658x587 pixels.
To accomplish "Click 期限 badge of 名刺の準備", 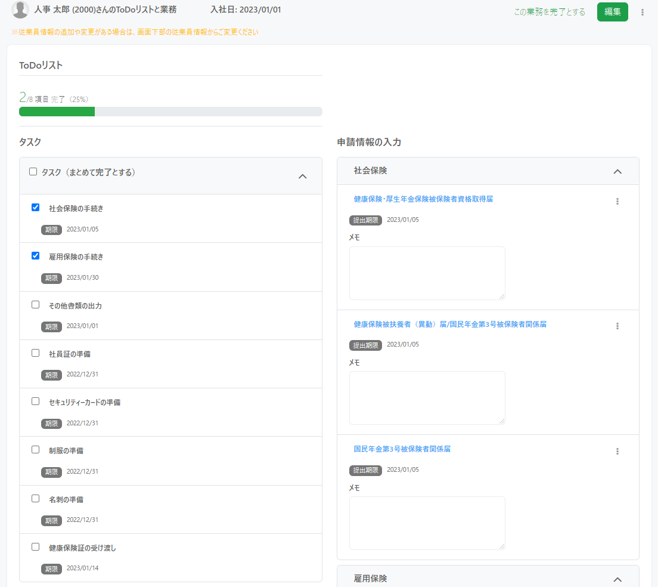I will tap(51, 521).
